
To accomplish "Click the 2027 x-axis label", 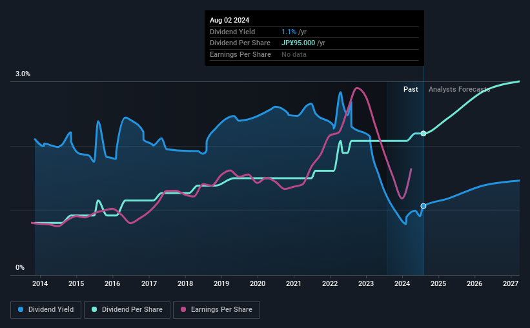I will click(x=511, y=283).
